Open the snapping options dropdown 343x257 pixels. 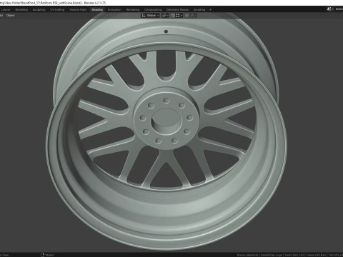point(179,16)
